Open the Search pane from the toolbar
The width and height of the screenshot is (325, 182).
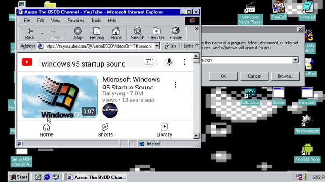tap(137, 34)
